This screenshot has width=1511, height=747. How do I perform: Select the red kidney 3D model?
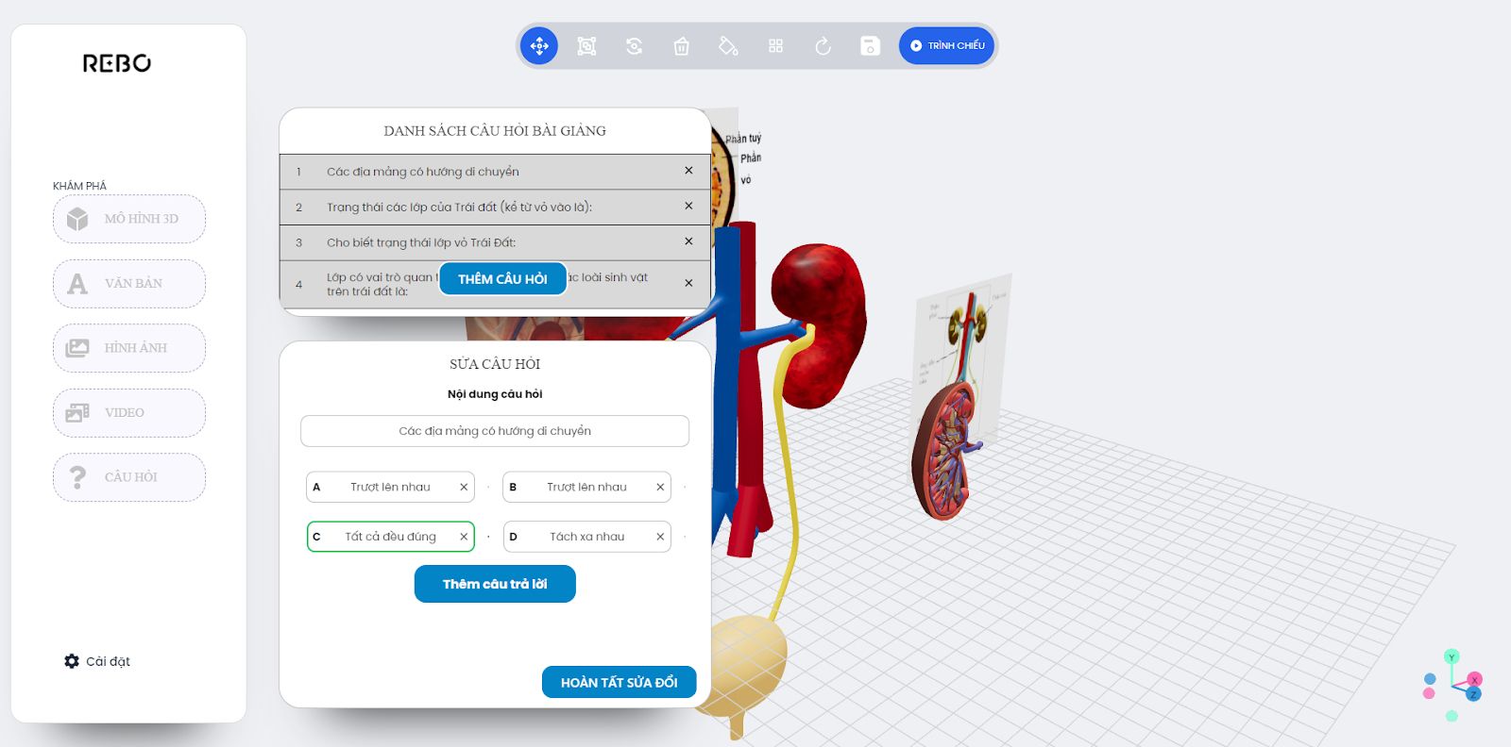pyautogui.click(x=820, y=325)
